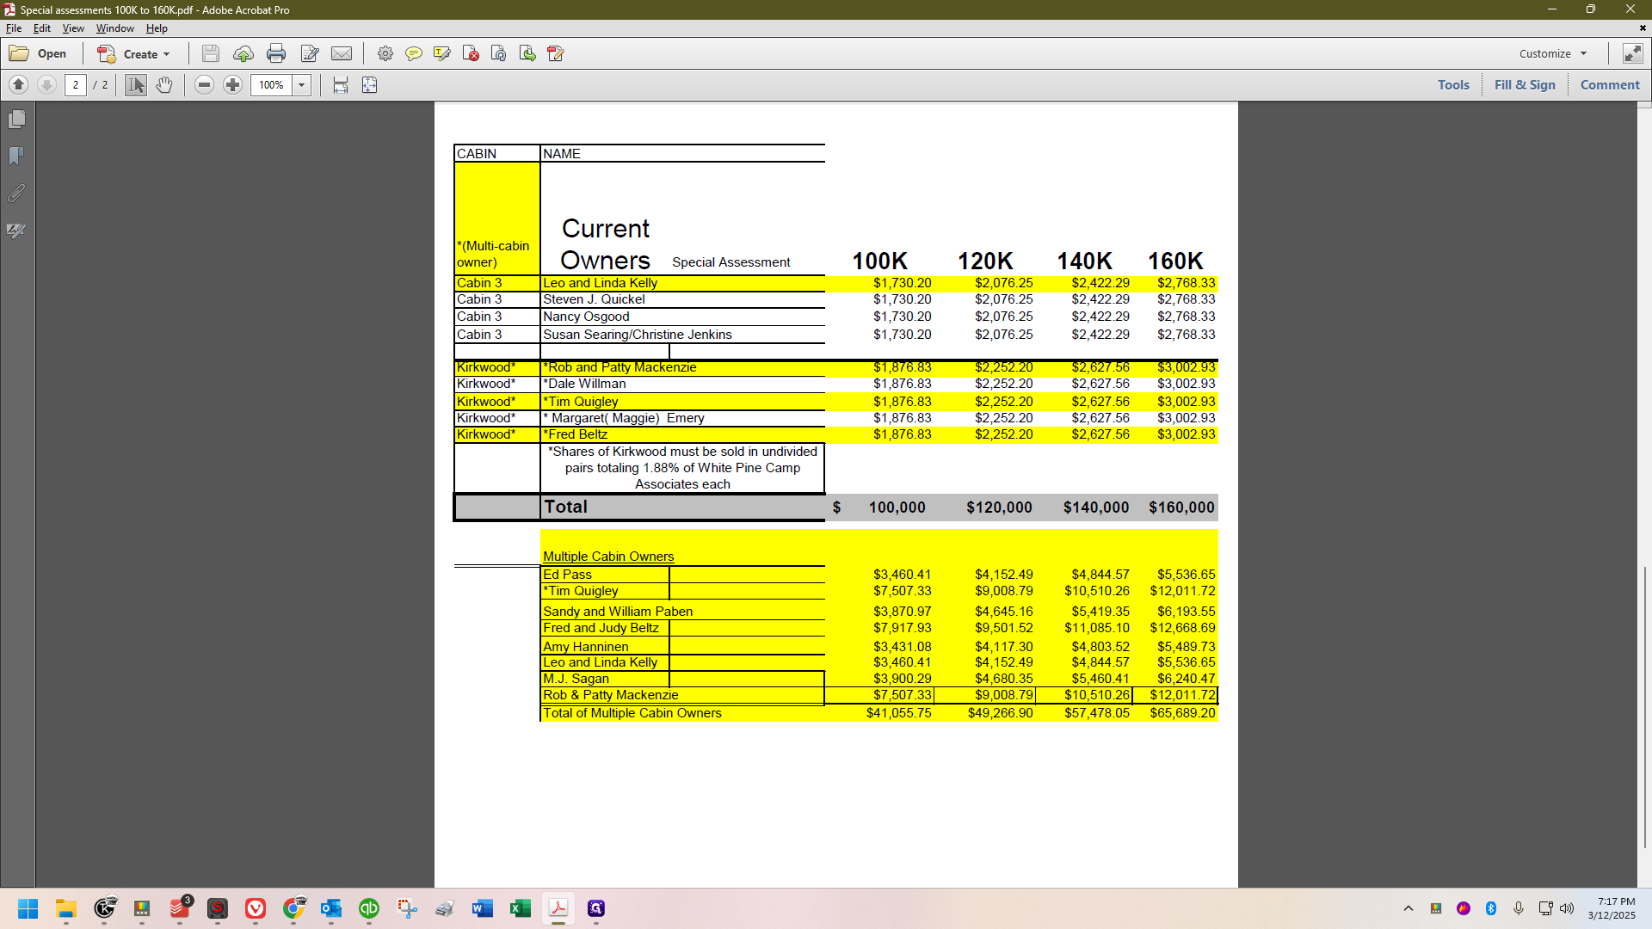Open the Bookmarks side panel

tap(16, 157)
